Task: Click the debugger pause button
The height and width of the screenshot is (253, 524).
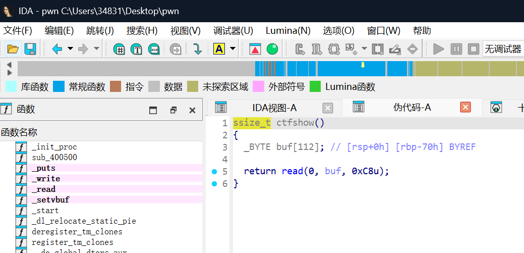Action: 456,49
